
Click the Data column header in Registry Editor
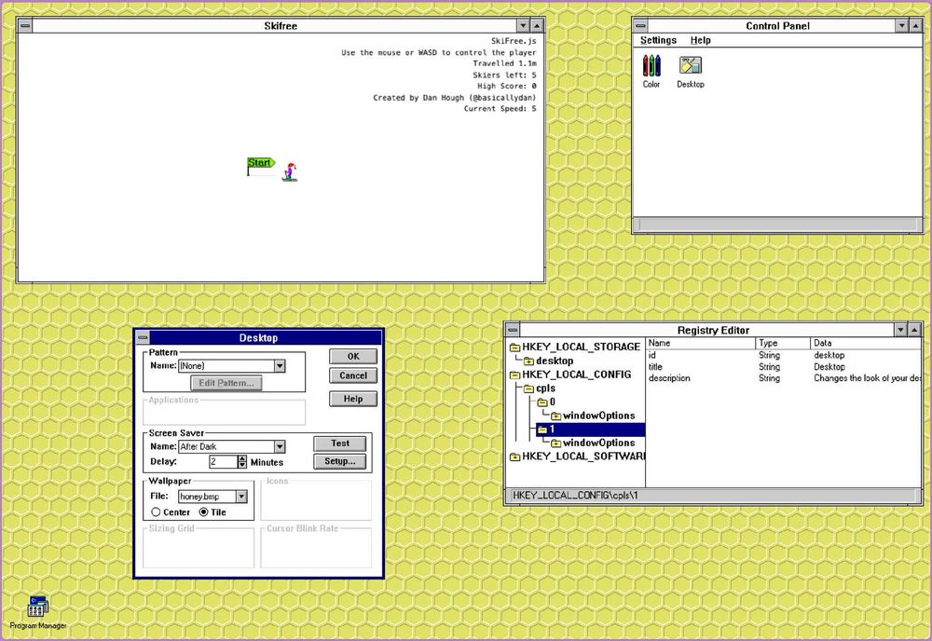coord(866,344)
